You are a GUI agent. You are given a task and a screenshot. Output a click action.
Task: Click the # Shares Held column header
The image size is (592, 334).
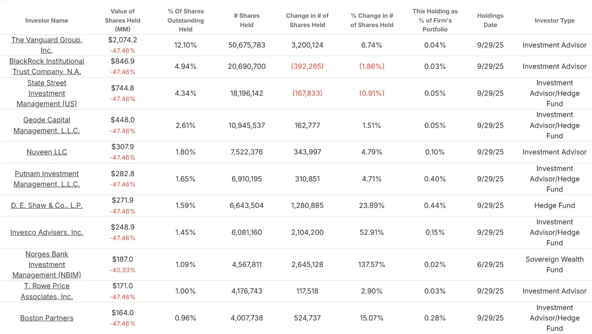pyautogui.click(x=247, y=20)
